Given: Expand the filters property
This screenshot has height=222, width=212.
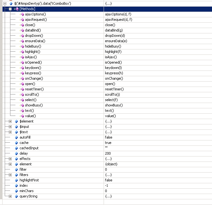Looking at the screenshot, I should click(10, 175).
